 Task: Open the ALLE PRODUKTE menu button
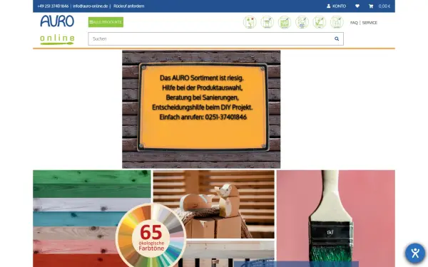pos(106,22)
